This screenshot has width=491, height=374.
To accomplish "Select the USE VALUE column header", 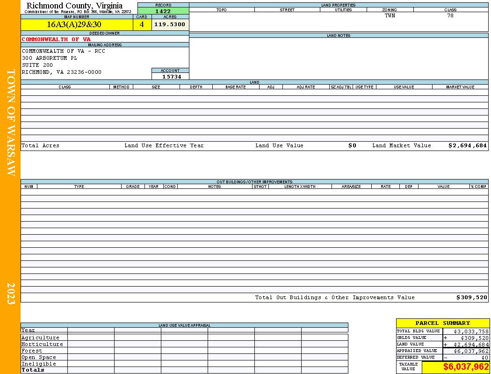I will click(404, 87).
